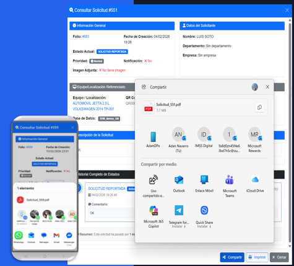Tap the phone home navigation button
Screen dimensions: 294x266
point(45,256)
